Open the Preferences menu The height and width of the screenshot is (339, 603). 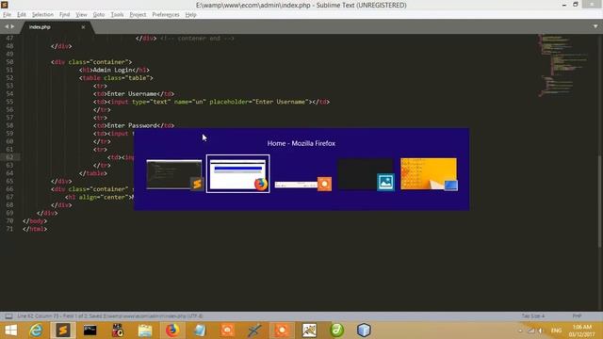(x=166, y=15)
